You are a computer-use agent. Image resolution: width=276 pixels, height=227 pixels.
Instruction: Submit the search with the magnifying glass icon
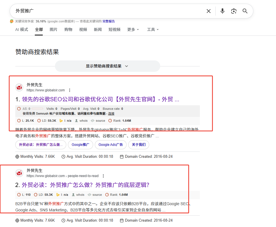(245, 11)
